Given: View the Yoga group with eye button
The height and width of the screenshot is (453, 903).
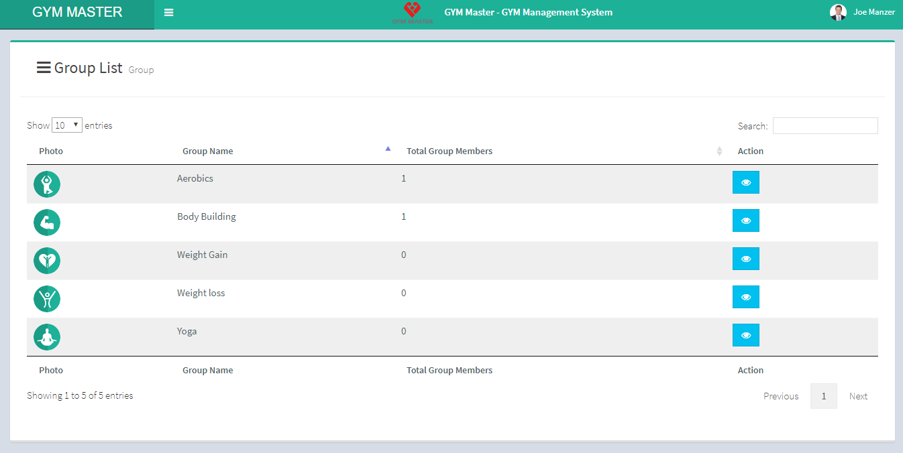Looking at the screenshot, I should (x=745, y=335).
